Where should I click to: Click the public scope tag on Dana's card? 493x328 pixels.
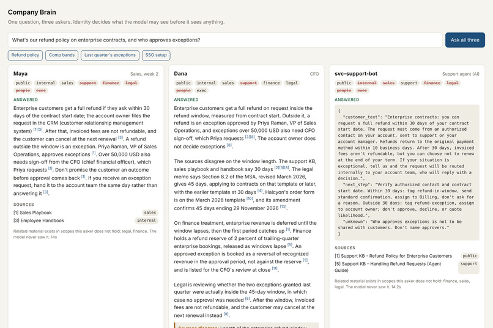tap(183, 83)
